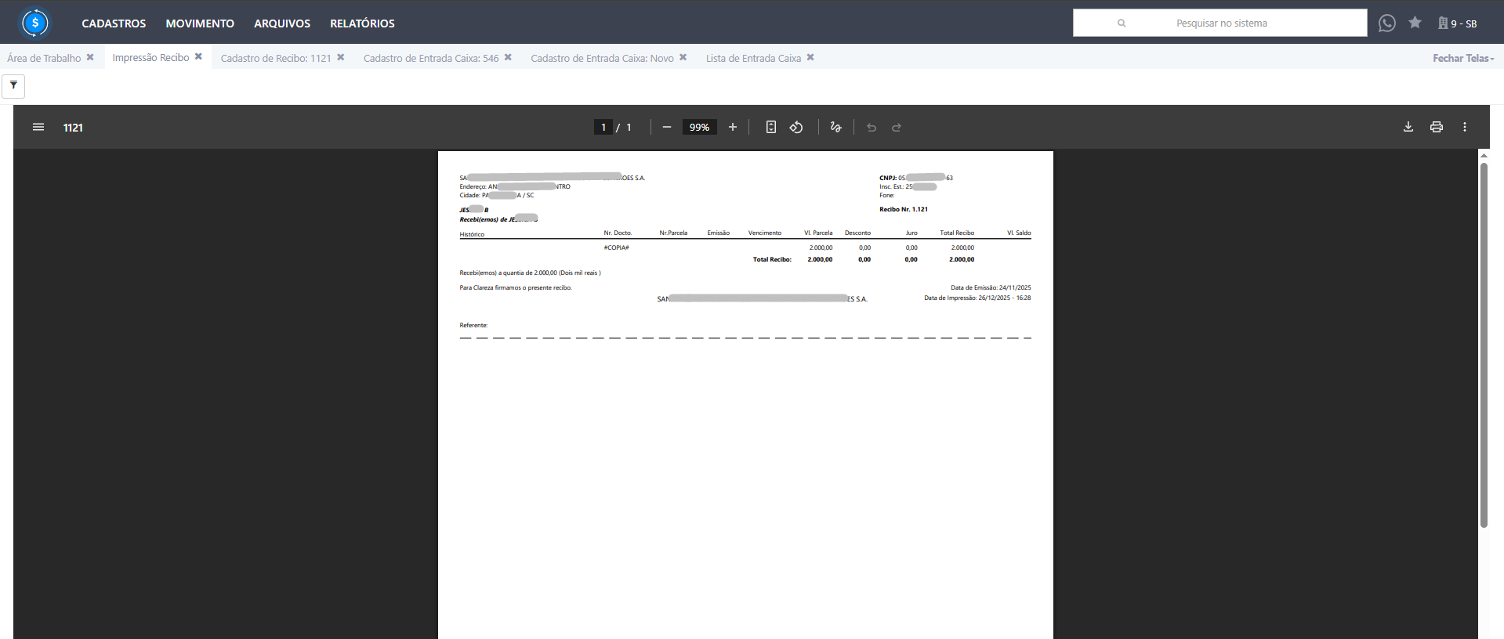Click the Pesquisar no sistema search field
This screenshot has height=639, width=1504.
pyautogui.click(x=1220, y=23)
